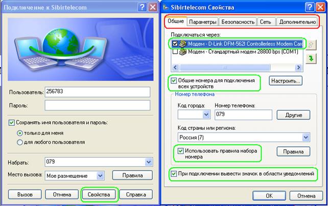Click the Sibirtelecom Свойства title bar icon
This screenshot has width=328, height=206.
pos(166,8)
